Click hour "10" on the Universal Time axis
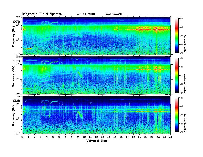 (x=84, y=137)
